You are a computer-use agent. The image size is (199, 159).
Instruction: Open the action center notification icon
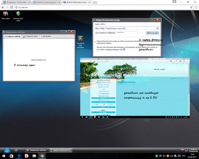tap(179, 156)
